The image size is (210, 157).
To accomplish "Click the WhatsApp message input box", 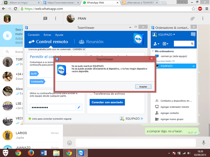I will point(136,143).
